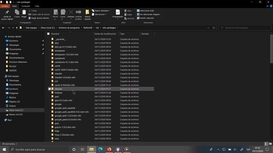Collapse the ribbon with the chevron
The width and height of the screenshot is (273, 153).
click(x=267, y=6)
